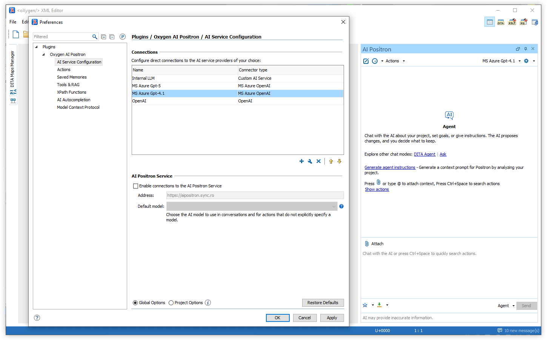This screenshot has width=547, height=340.
Task: Click the edit connection wrench icon
Action: pos(310,161)
